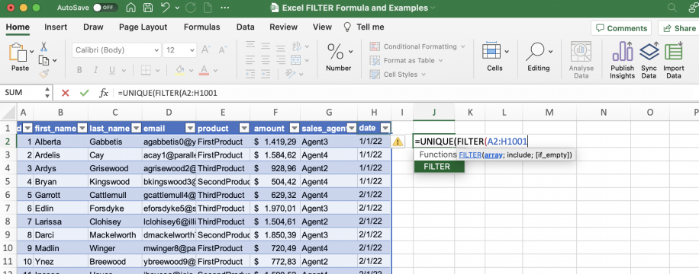
Task: Click the Fill Color bucket icon
Action: [180, 70]
